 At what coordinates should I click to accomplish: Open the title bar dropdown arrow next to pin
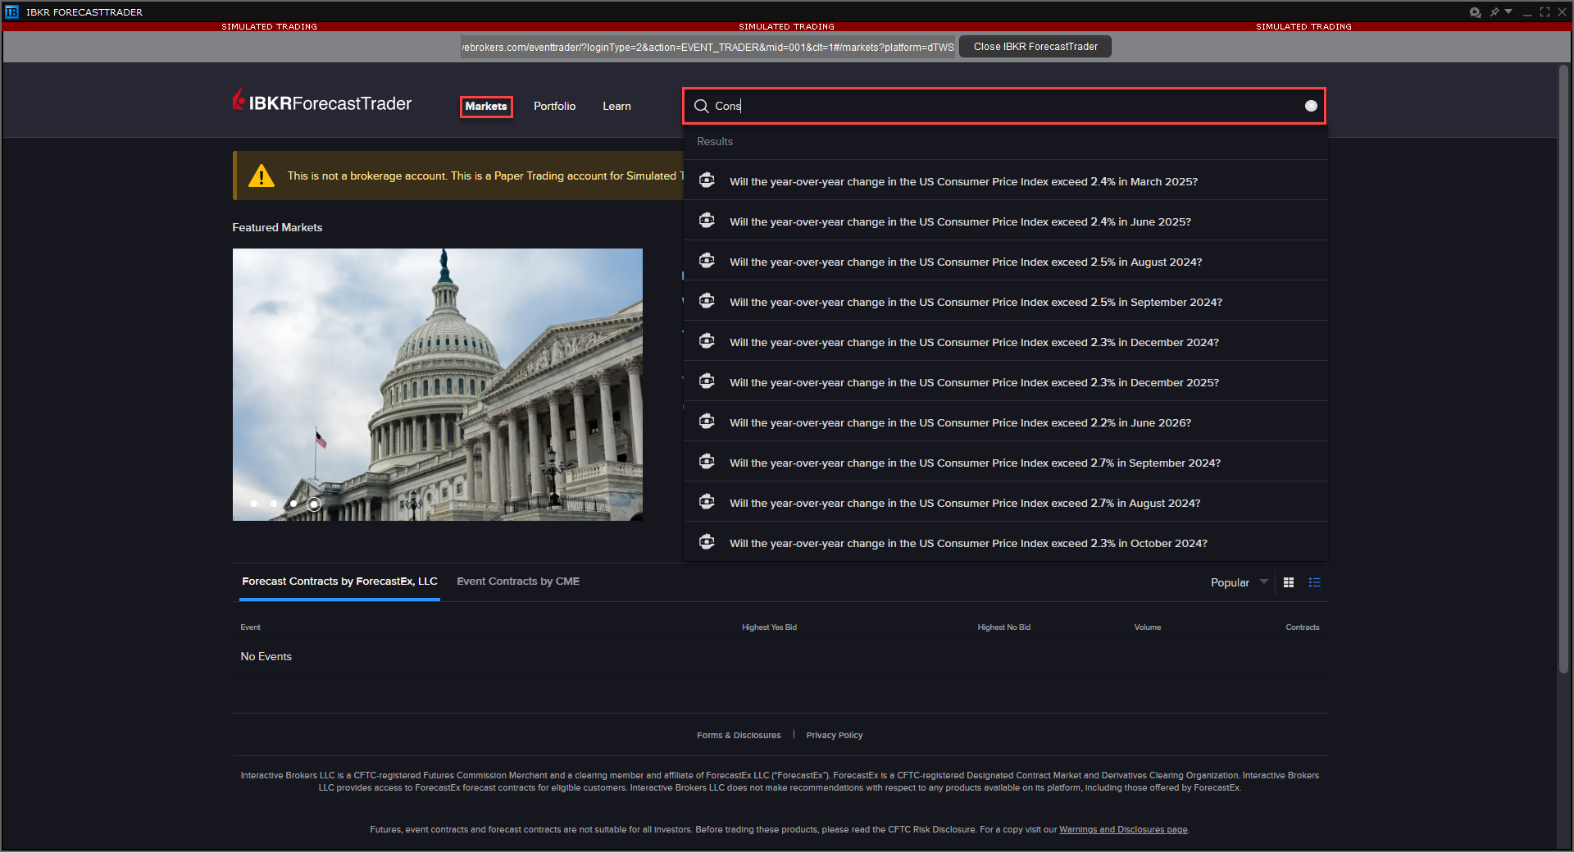[x=1508, y=11]
